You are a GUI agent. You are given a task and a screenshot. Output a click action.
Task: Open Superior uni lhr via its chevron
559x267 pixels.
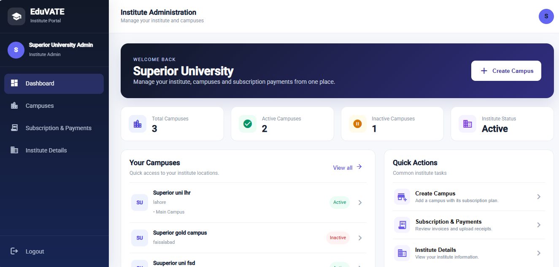pos(360,203)
